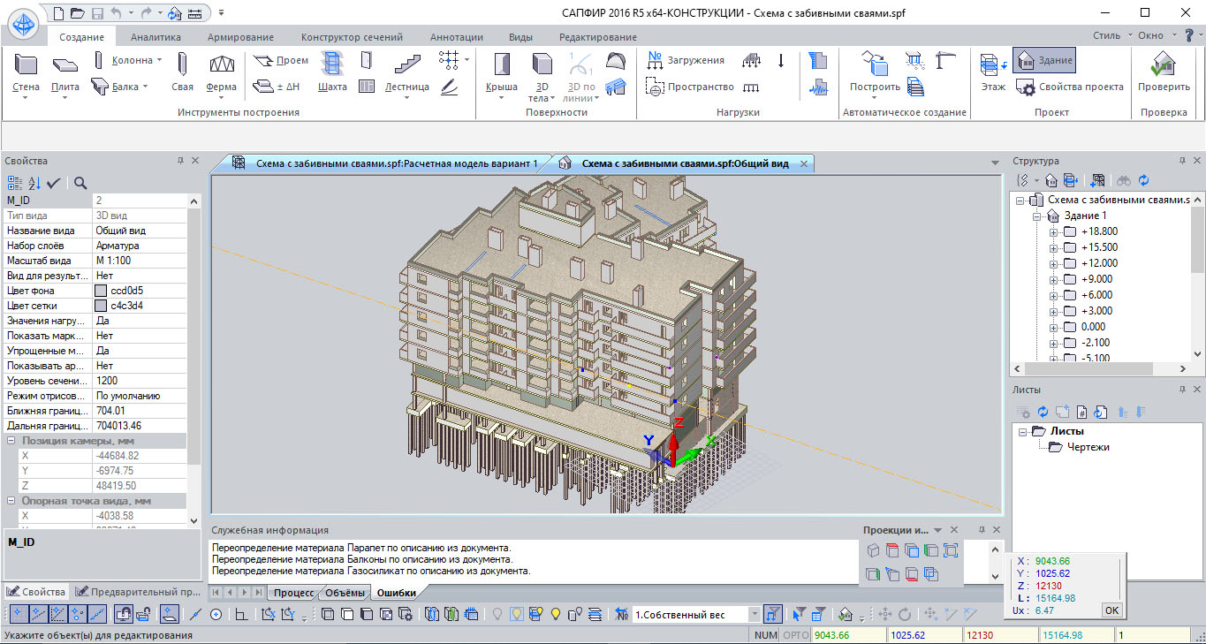This screenshot has height=644, width=1206.
Task: Click the Этаж storey tool
Action: pos(993,72)
